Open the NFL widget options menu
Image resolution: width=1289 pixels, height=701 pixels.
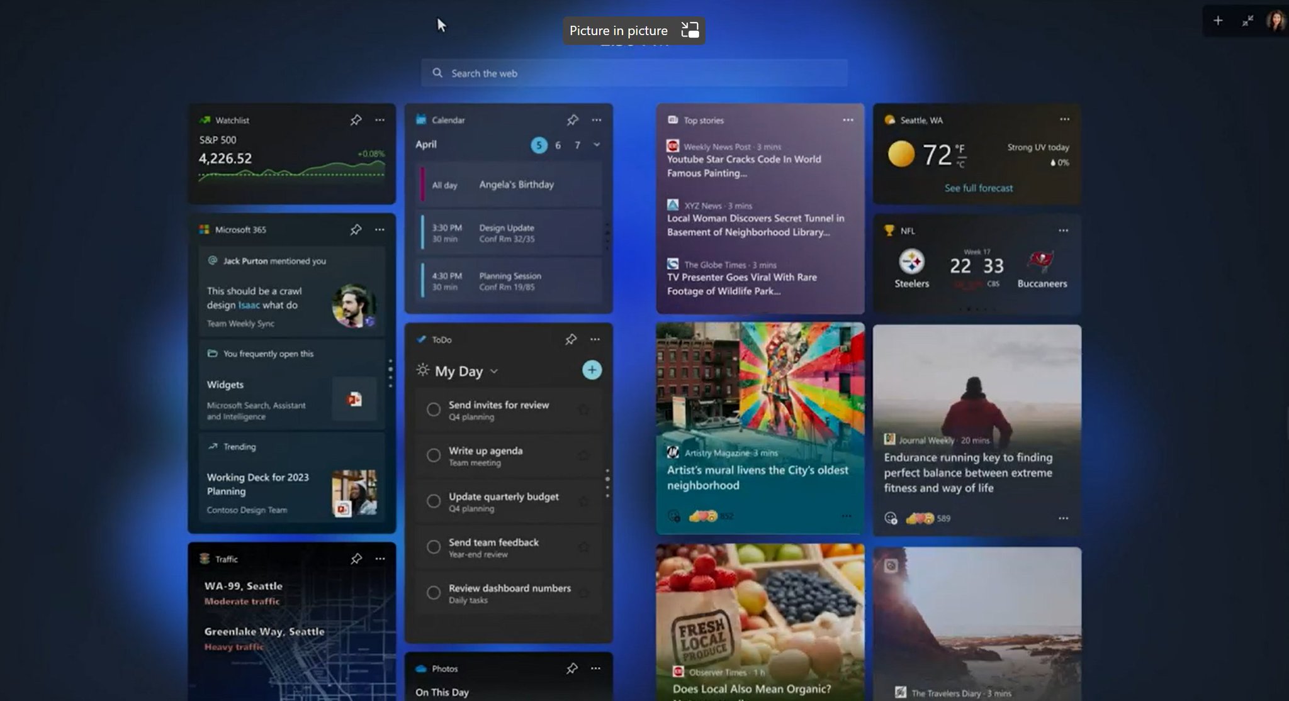(1063, 231)
